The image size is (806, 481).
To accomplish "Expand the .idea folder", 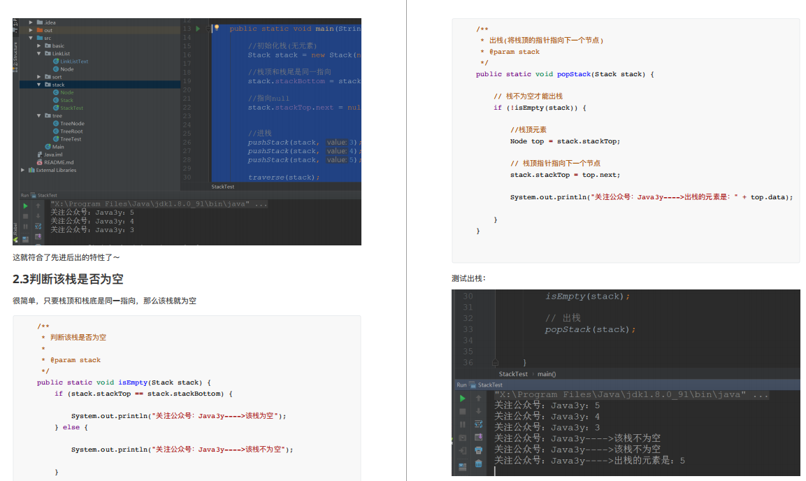I will click(31, 22).
